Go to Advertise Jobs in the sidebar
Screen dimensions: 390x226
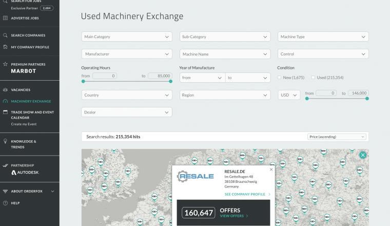point(26,18)
